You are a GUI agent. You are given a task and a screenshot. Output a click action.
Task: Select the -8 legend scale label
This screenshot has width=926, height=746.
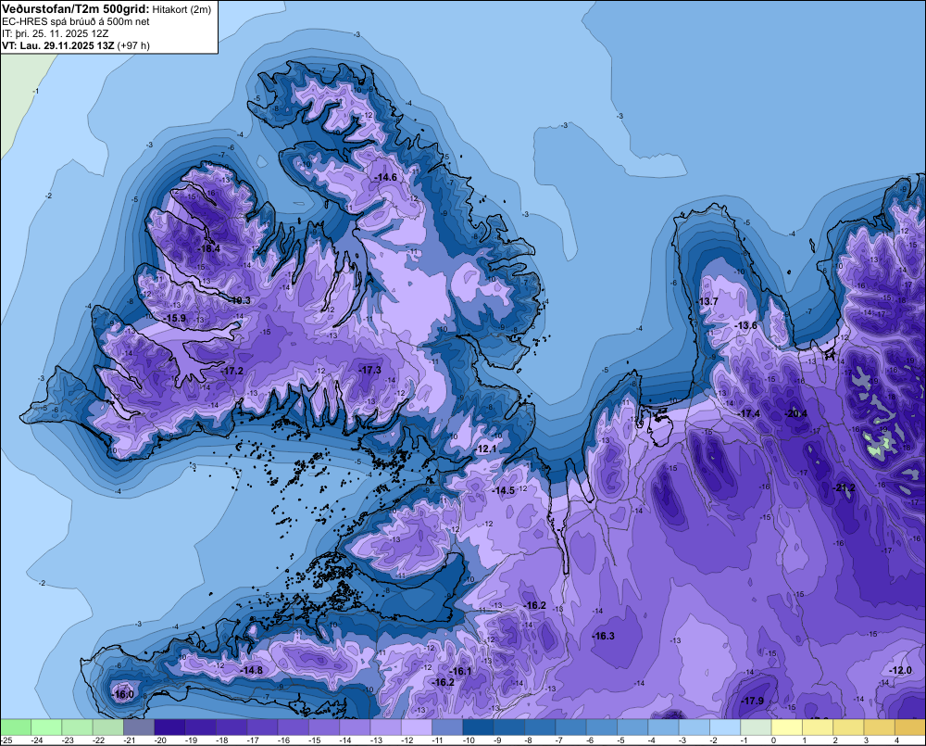[x=528, y=740]
